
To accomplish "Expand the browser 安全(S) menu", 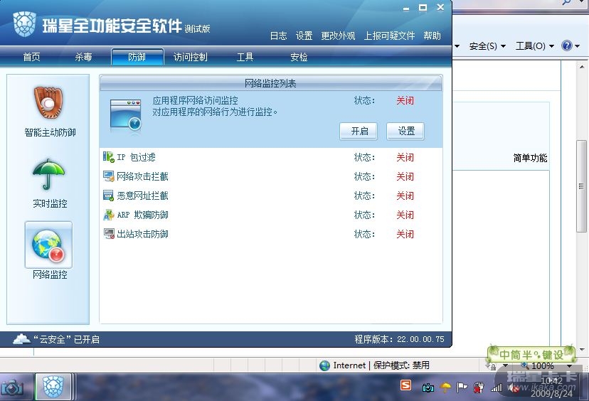I will pyautogui.click(x=487, y=46).
